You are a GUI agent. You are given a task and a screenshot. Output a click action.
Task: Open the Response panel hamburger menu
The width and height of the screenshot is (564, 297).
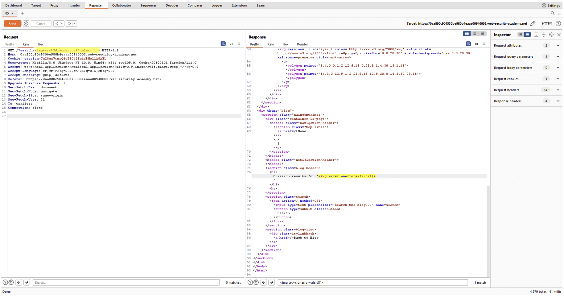click(484, 44)
